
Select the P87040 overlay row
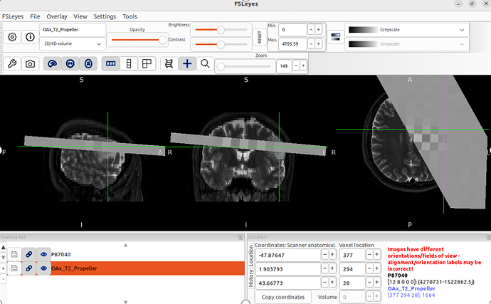pyautogui.click(x=147, y=254)
